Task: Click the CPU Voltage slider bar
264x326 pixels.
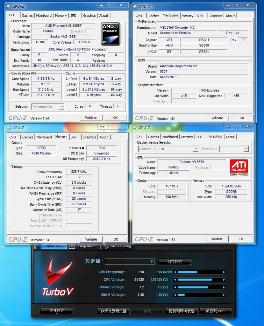Action: (199, 280)
